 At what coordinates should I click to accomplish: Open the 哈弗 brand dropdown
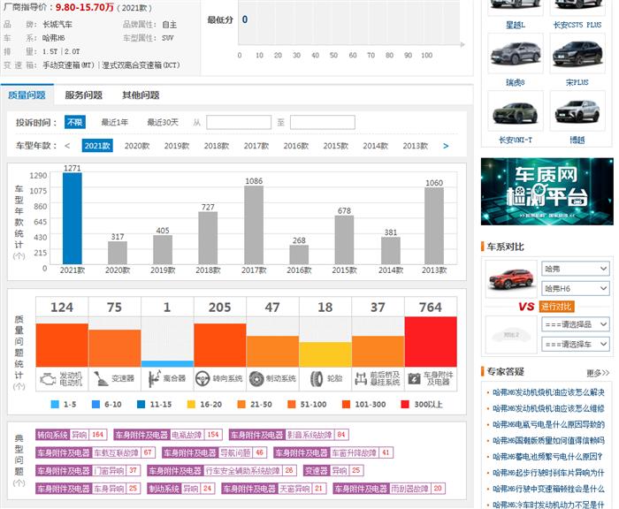[x=576, y=269]
